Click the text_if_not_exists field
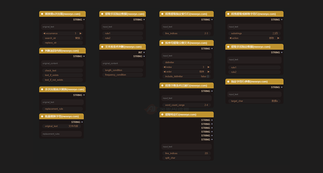Image resolution: width=323 pixels, height=173 pixels. [x=63, y=80]
